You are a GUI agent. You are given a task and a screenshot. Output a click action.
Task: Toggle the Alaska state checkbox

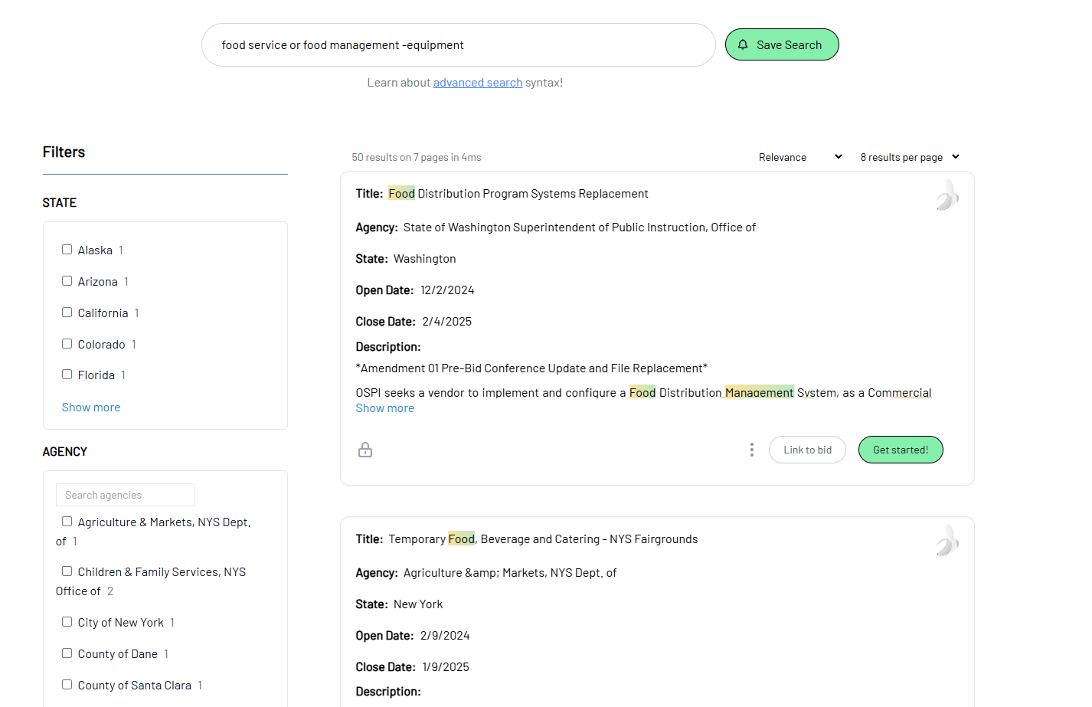coord(67,250)
